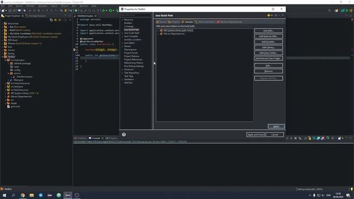Image resolution: width=354 pixels, height=199 pixels.
Task: Toggle the Link with Editor icon in Project Explorer
Action: click(x=55, y=20)
